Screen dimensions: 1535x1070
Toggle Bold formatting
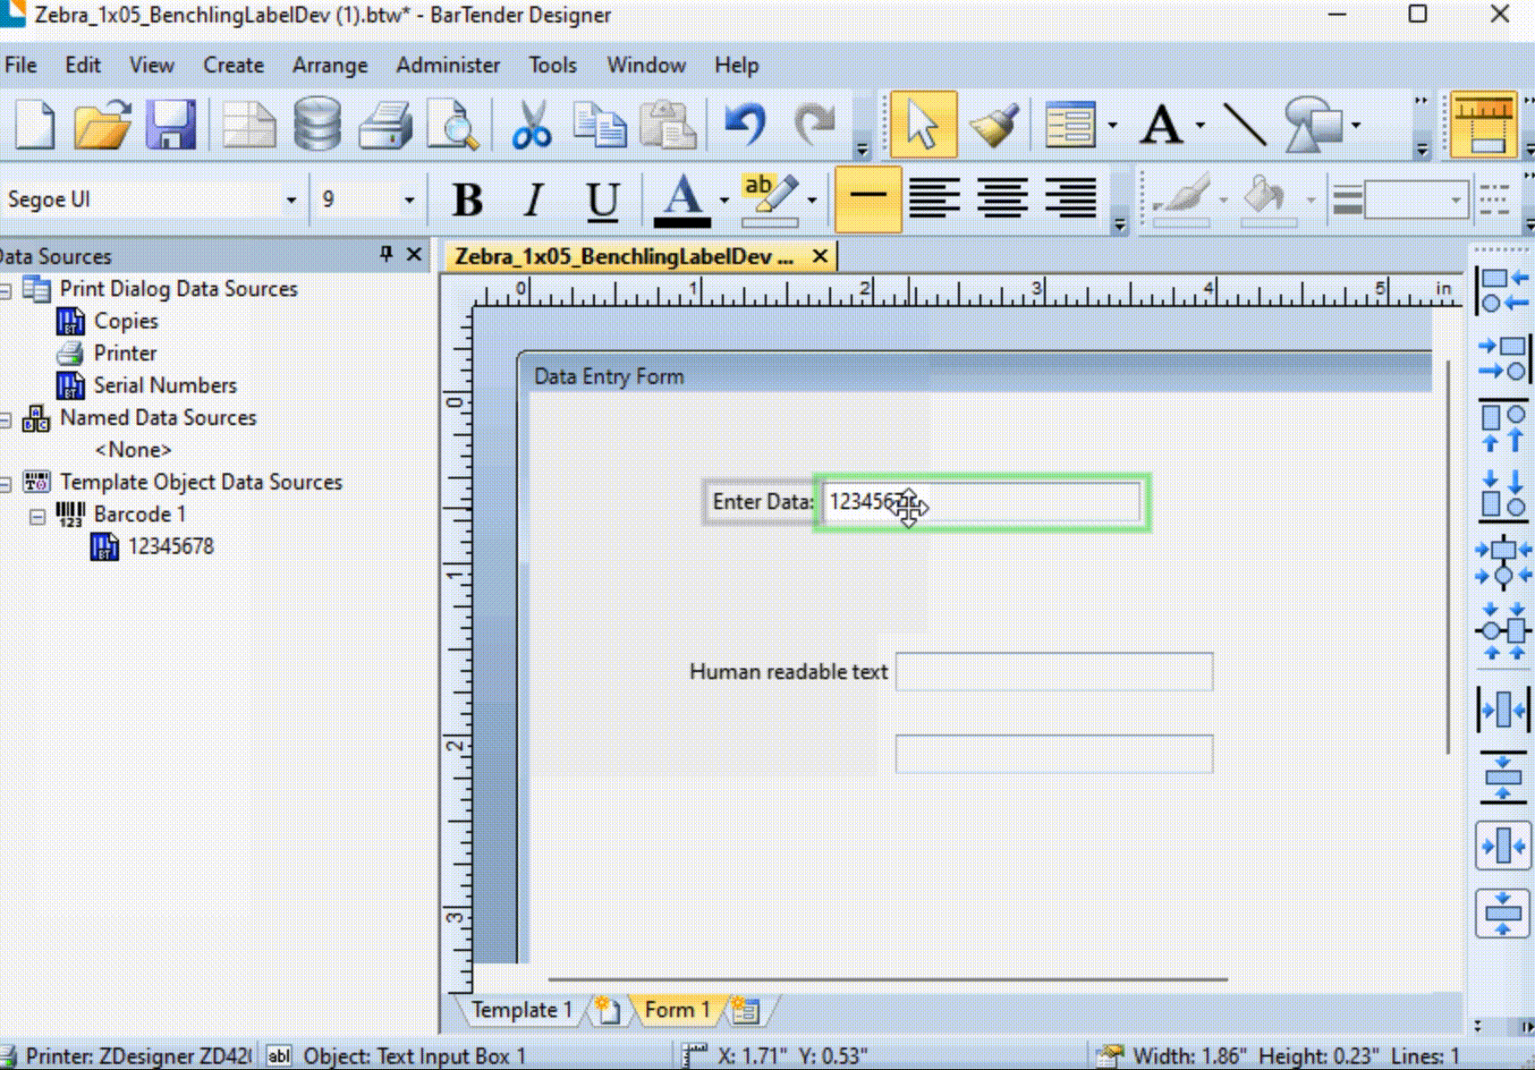click(x=467, y=200)
